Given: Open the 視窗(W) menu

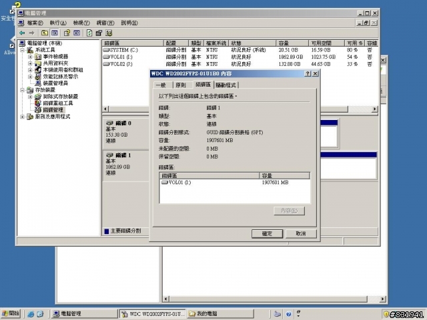Looking at the screenshot, I should coord(105,23).
